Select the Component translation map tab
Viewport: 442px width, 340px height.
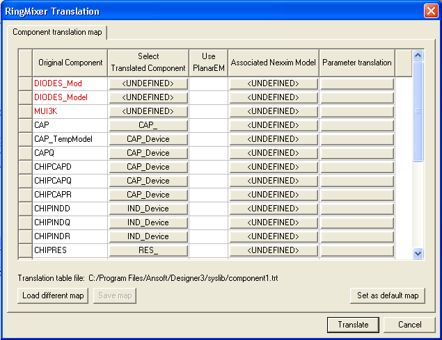click(58, 33)
